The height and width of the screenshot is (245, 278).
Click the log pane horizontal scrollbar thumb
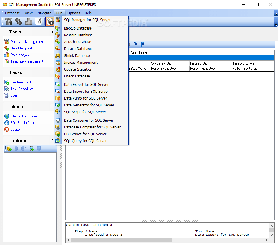tap(122, 240)
